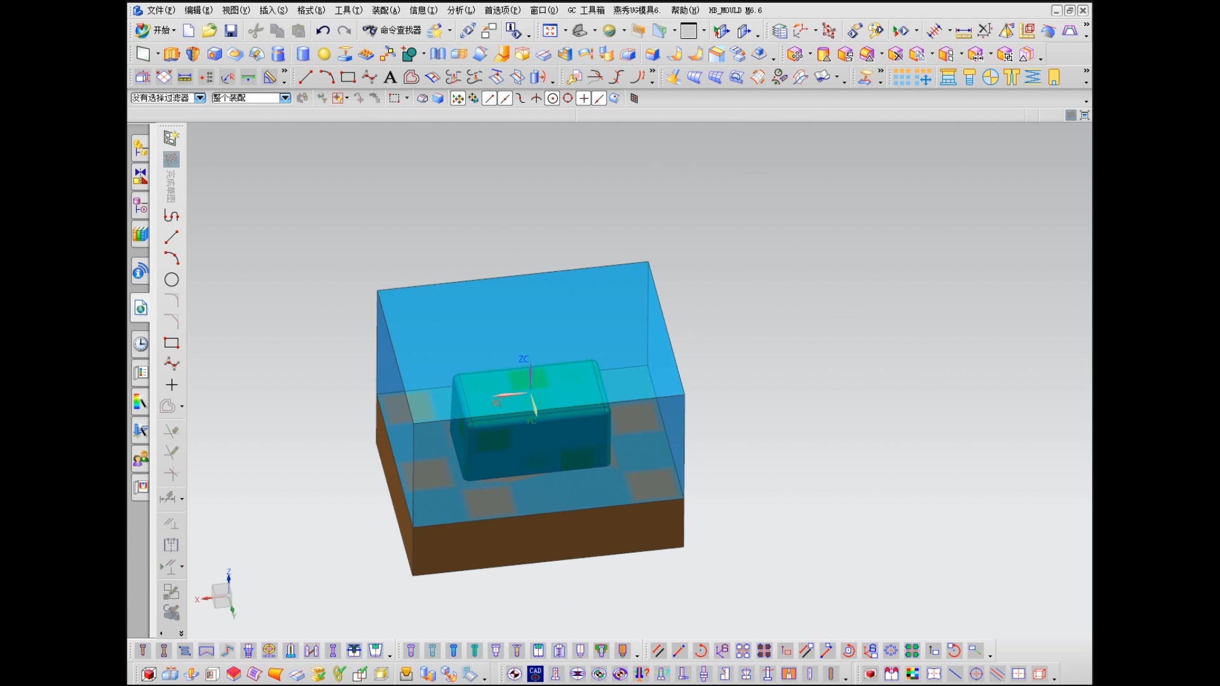Click the Circle tool in left sketch toolbar
The image size is (1220, 686).
pyautogui.click(x=172, y=279)
